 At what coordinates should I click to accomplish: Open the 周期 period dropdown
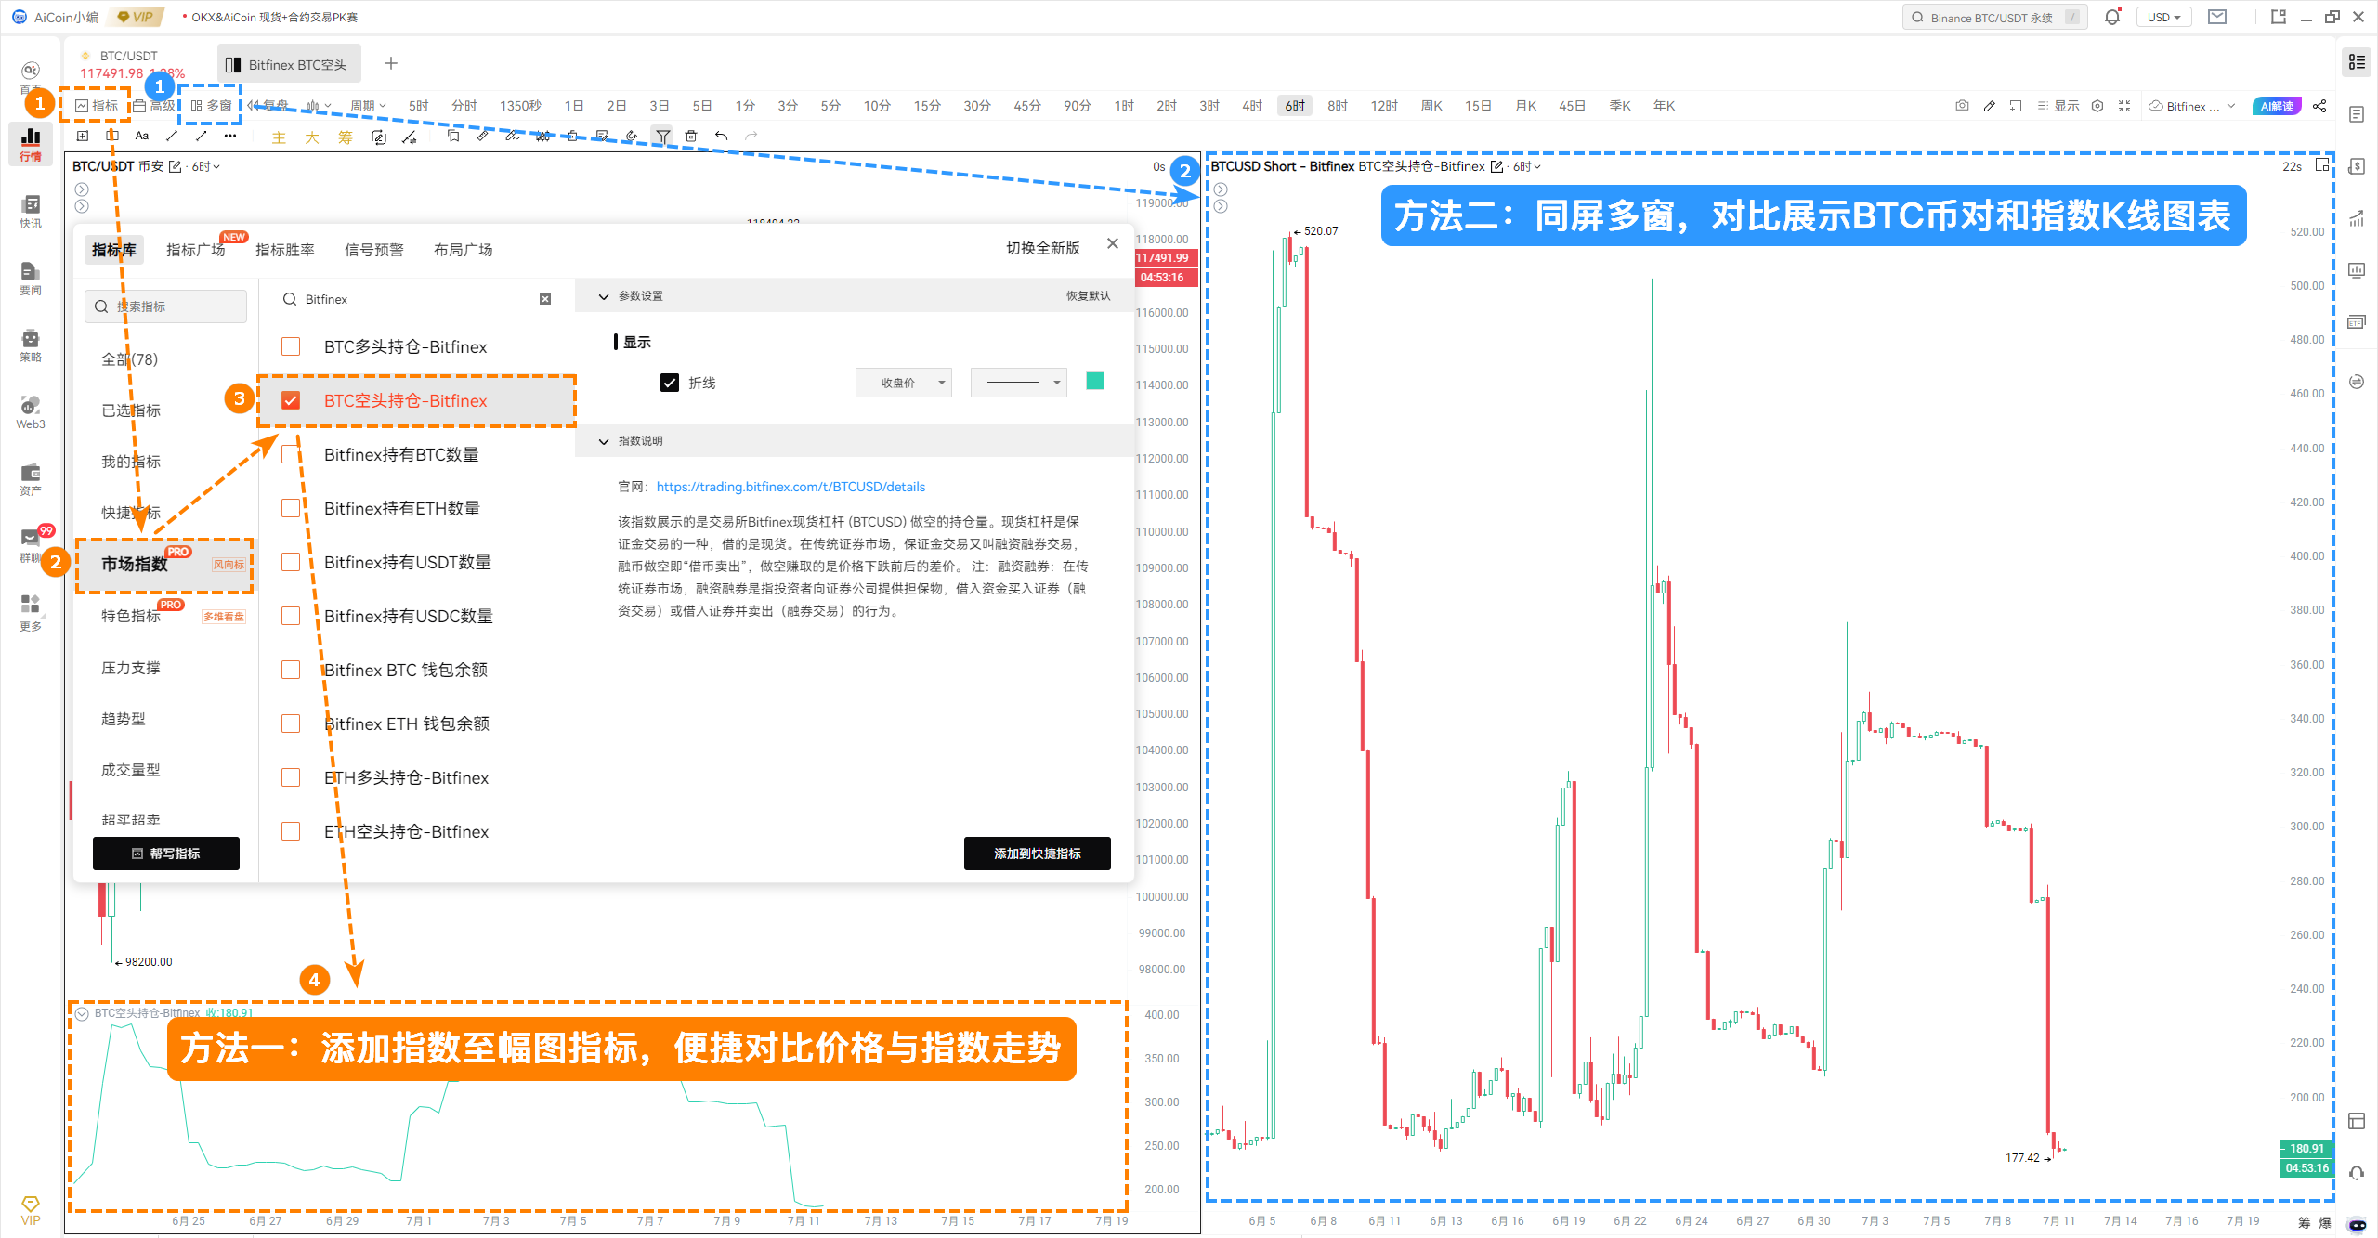pos(367,106)
